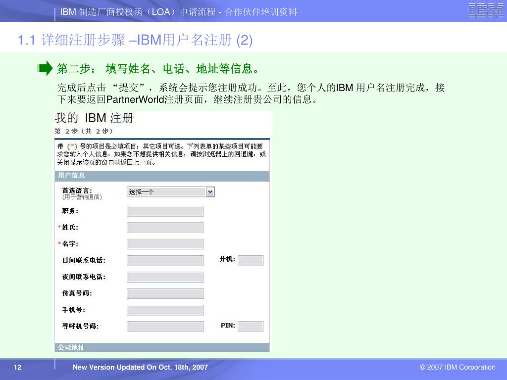Click page number 12 in footer

(x=17, y=367)
